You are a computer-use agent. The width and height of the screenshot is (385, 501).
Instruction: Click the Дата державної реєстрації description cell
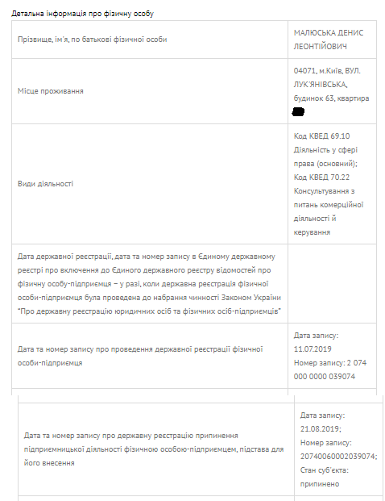150,284
